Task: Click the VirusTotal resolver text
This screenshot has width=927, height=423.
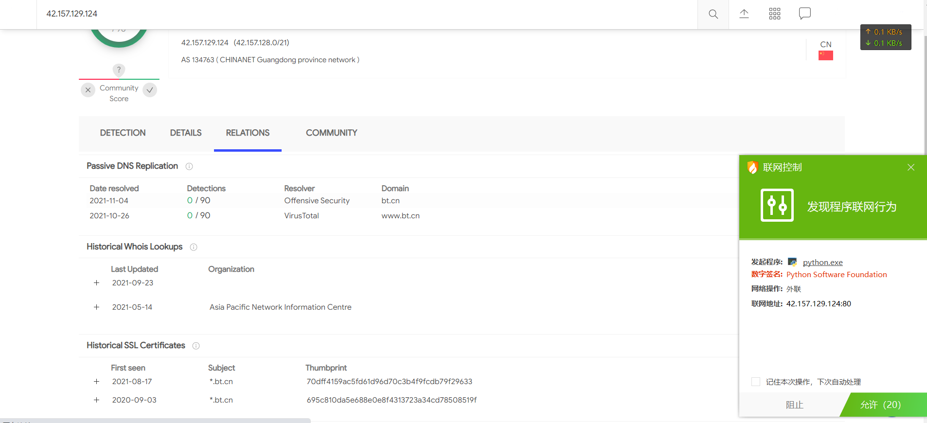Action: [x=302, y=215]
